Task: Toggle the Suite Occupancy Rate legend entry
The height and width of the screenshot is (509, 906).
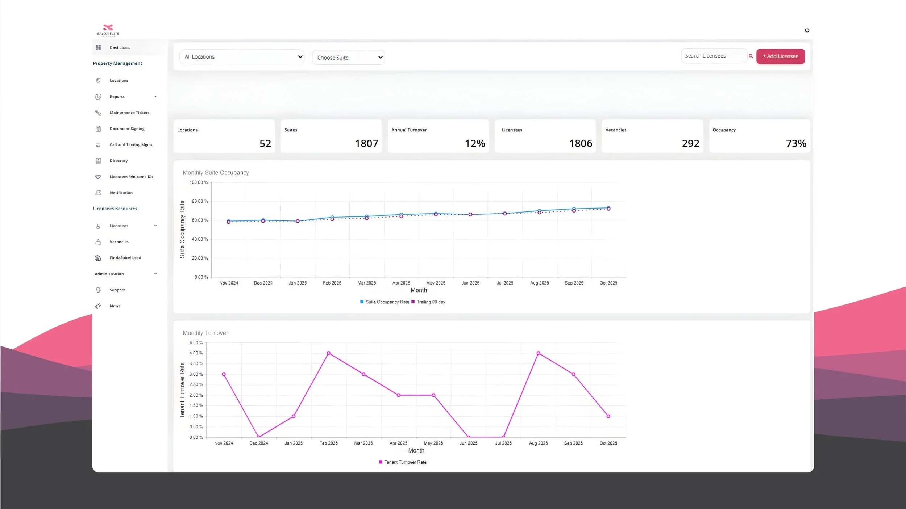Action: point(385,302)
